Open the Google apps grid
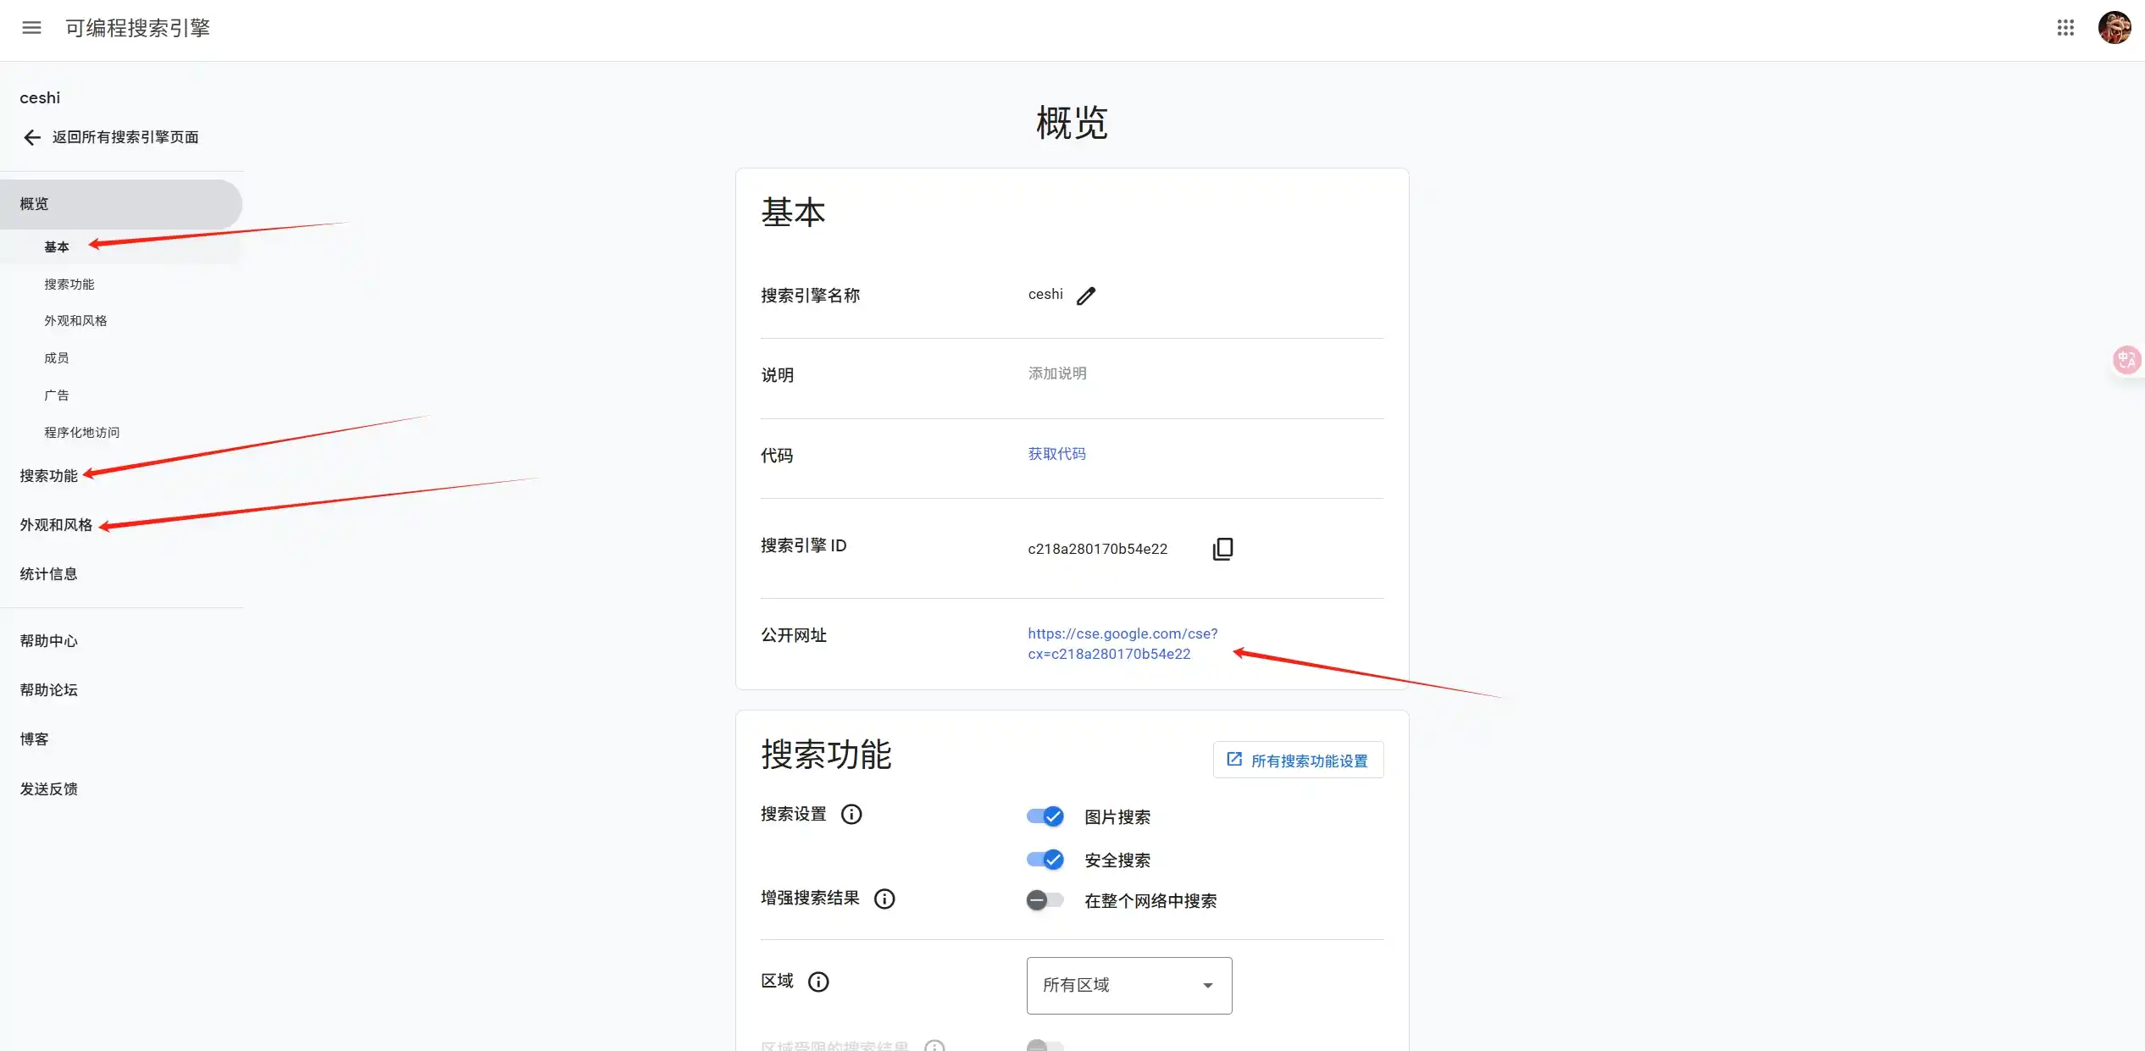The height and width of the screenshot is (1051, 2145). pyautogui.click(x=2065, y=28)
